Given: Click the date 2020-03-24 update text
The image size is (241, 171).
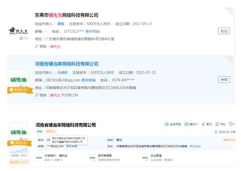Looking at the screenshot, I should tap(226, 132).
